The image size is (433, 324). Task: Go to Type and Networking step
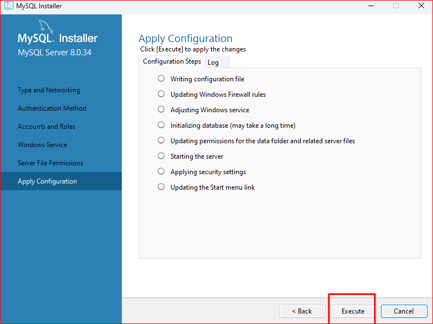[49, 90]
